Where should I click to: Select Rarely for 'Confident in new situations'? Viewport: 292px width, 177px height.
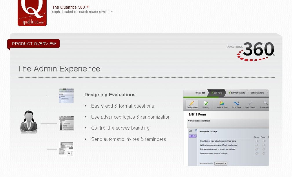[x=264, y=141]
